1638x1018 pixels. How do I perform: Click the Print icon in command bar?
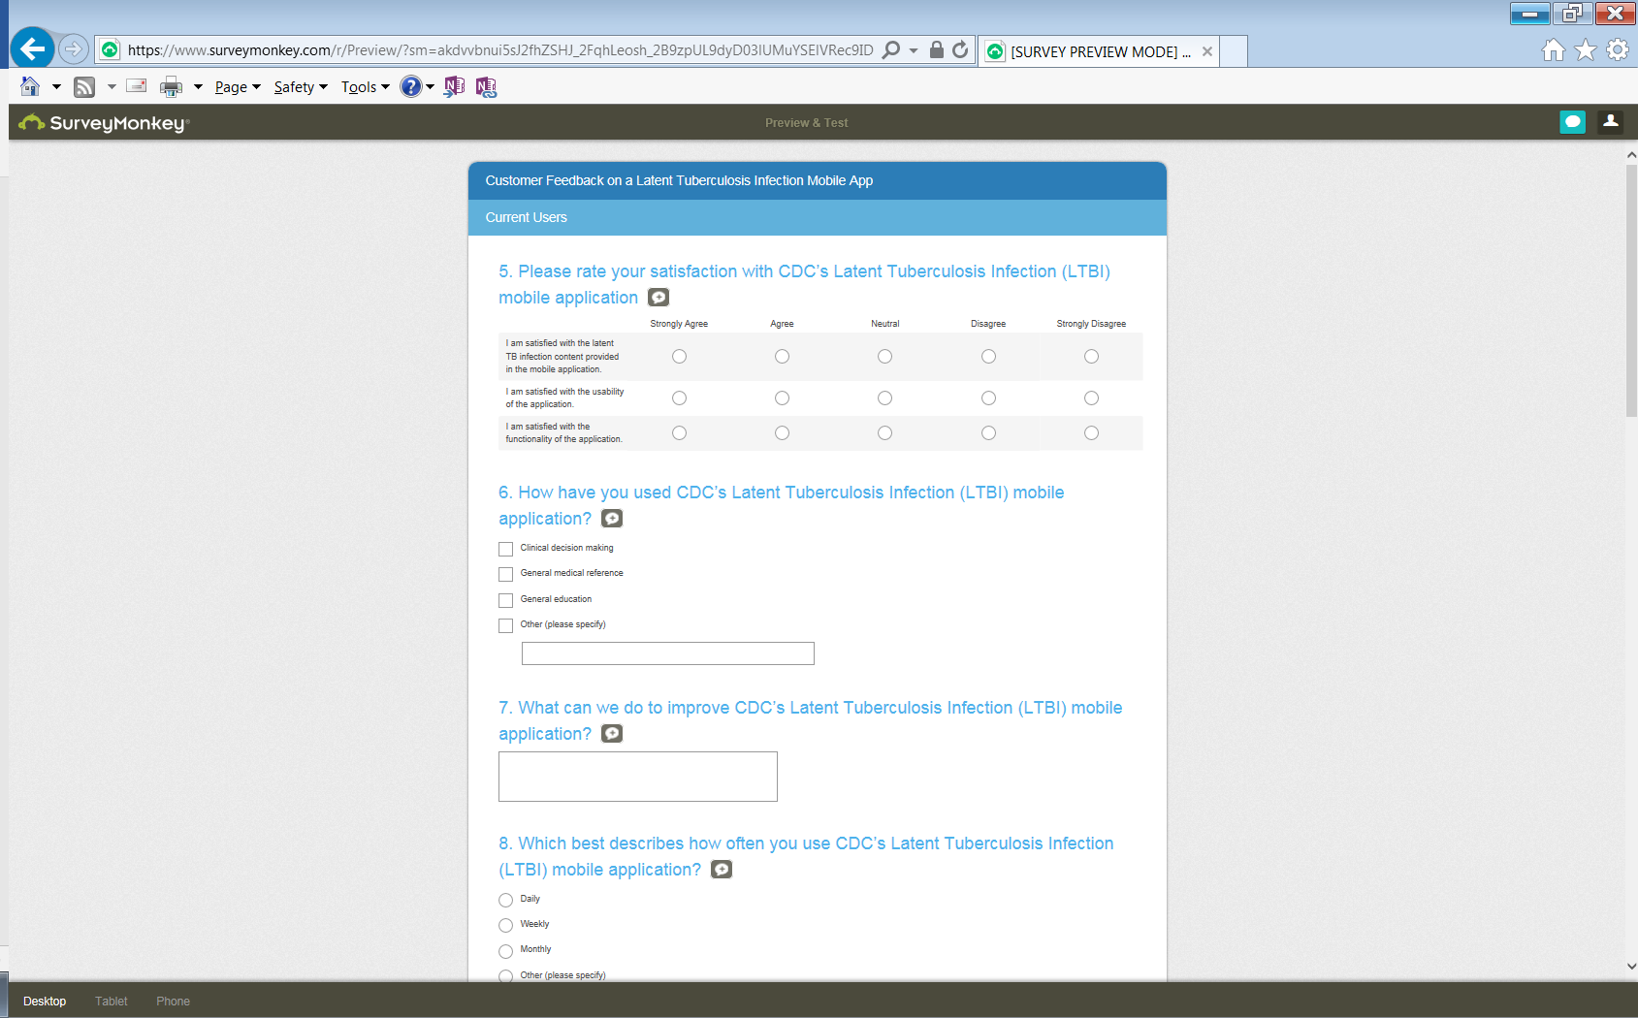tap(171, 87)
